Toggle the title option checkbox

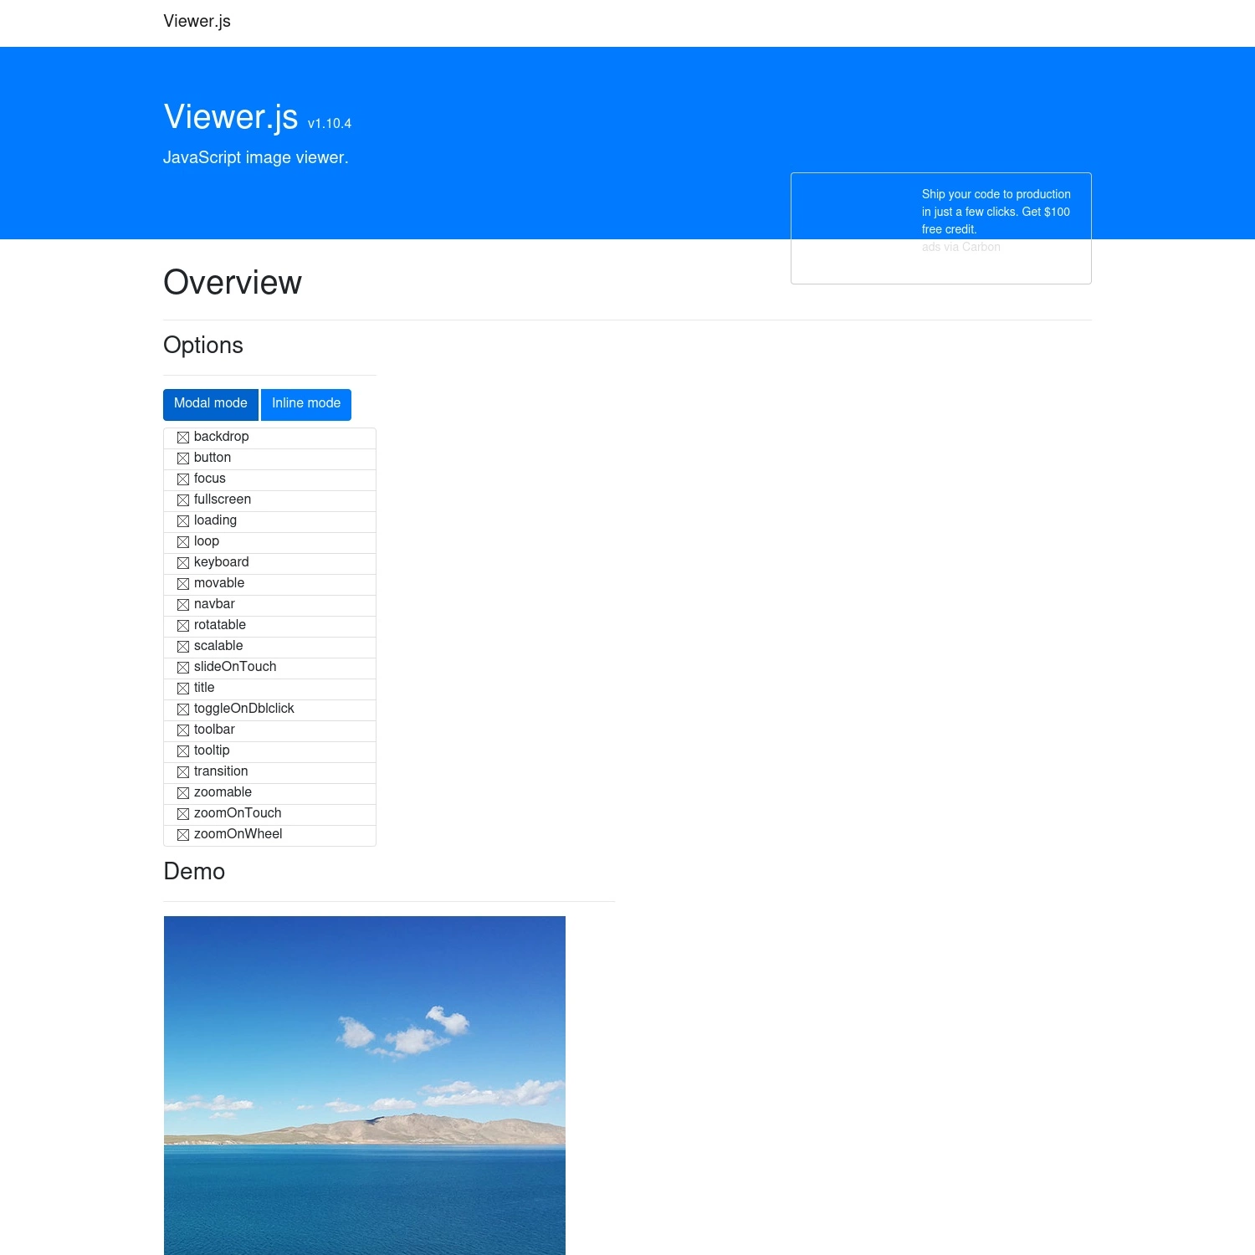point(183,689)
